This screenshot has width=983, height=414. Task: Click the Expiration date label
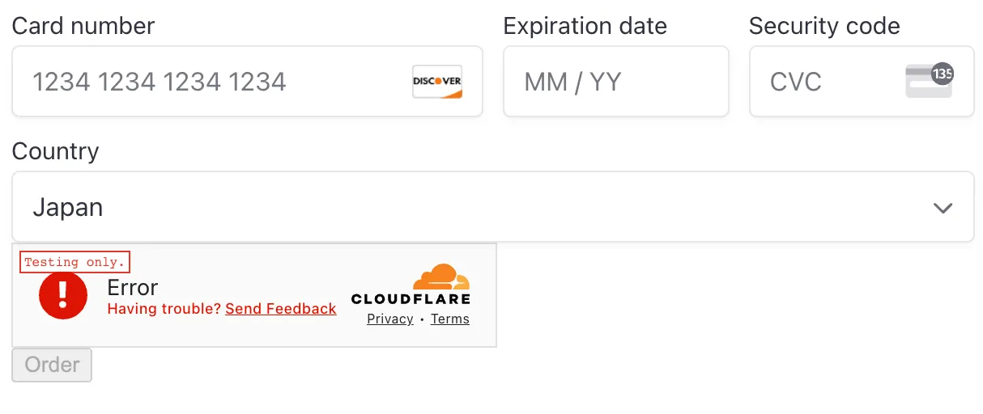coord(585,26)
